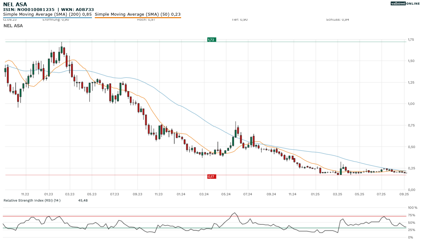Click the RSI value 45,48

(83, 200)
